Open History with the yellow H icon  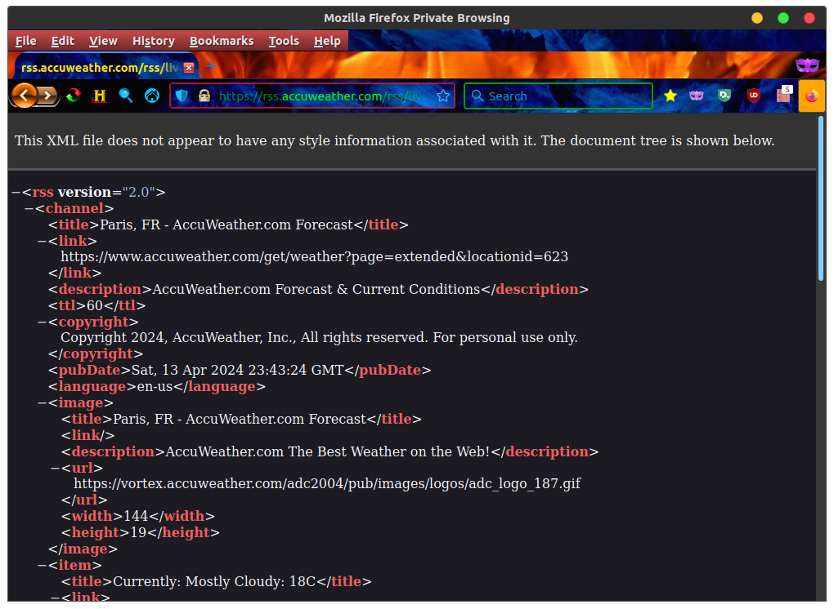click(100, 96)
